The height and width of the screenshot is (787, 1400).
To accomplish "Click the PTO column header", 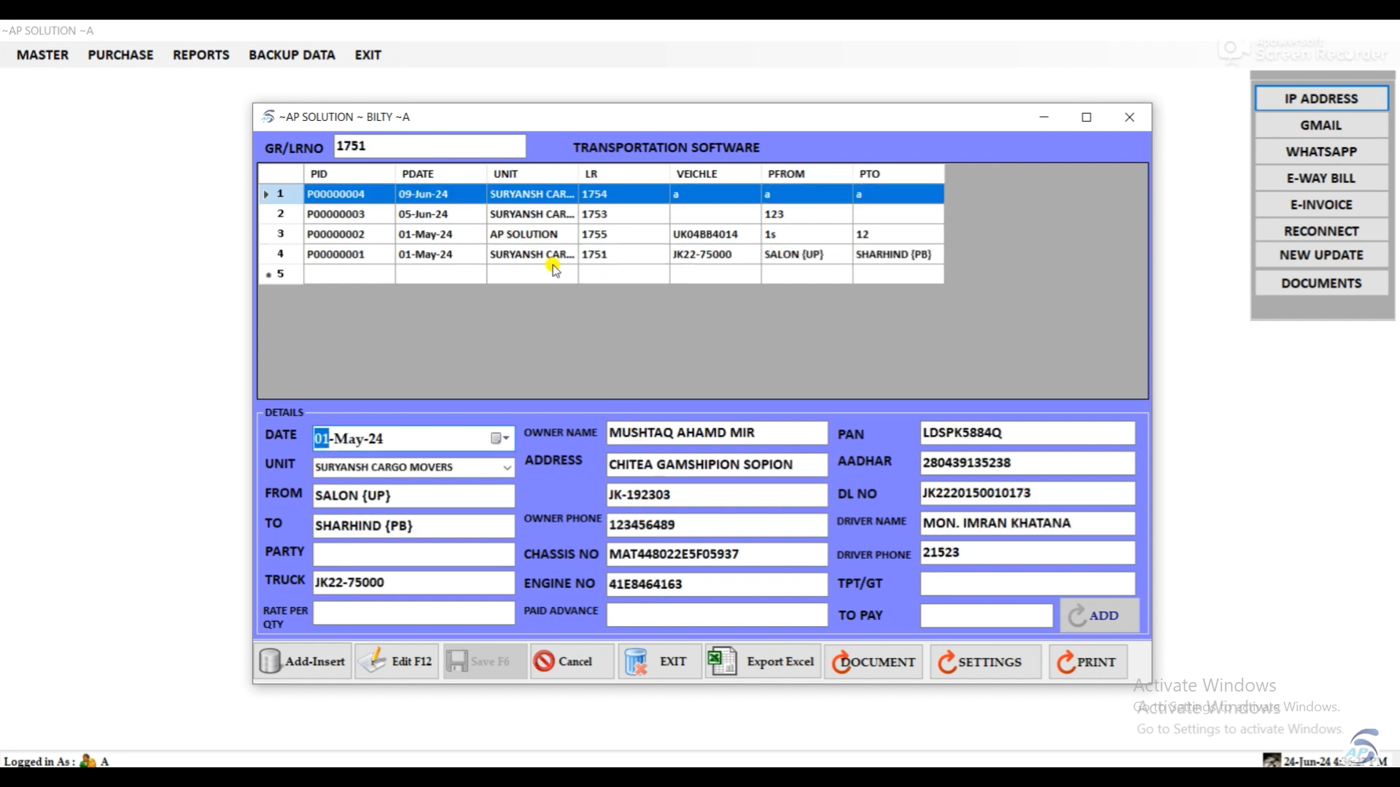I will tap(898, 174).
